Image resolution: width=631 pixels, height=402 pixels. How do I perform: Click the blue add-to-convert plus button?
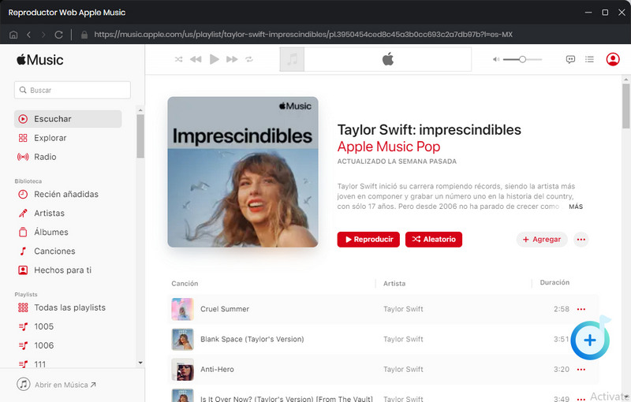590,340
